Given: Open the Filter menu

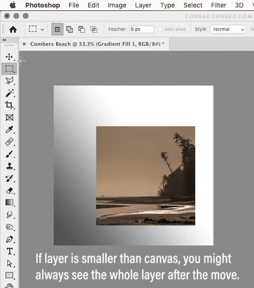Looking at the screenshot, I should point(218,5).
